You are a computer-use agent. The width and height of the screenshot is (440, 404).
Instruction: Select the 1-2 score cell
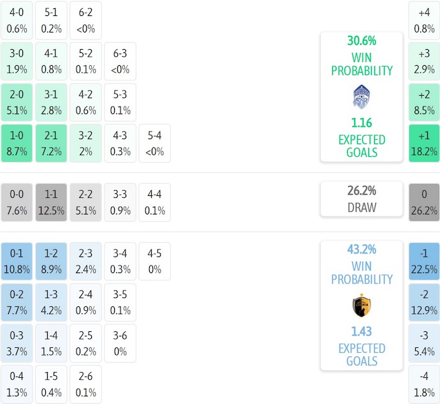[51, 261]
